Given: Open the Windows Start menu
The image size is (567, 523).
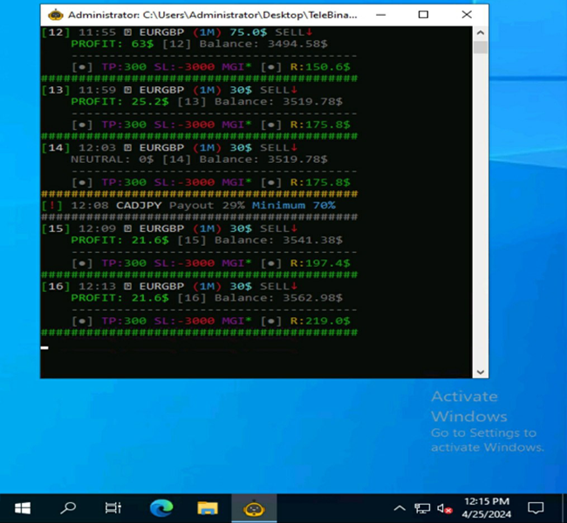Looking at the screenshot, I should 22,507.
